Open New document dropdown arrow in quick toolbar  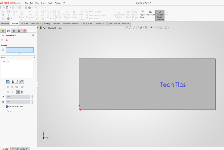coord(10,7)
